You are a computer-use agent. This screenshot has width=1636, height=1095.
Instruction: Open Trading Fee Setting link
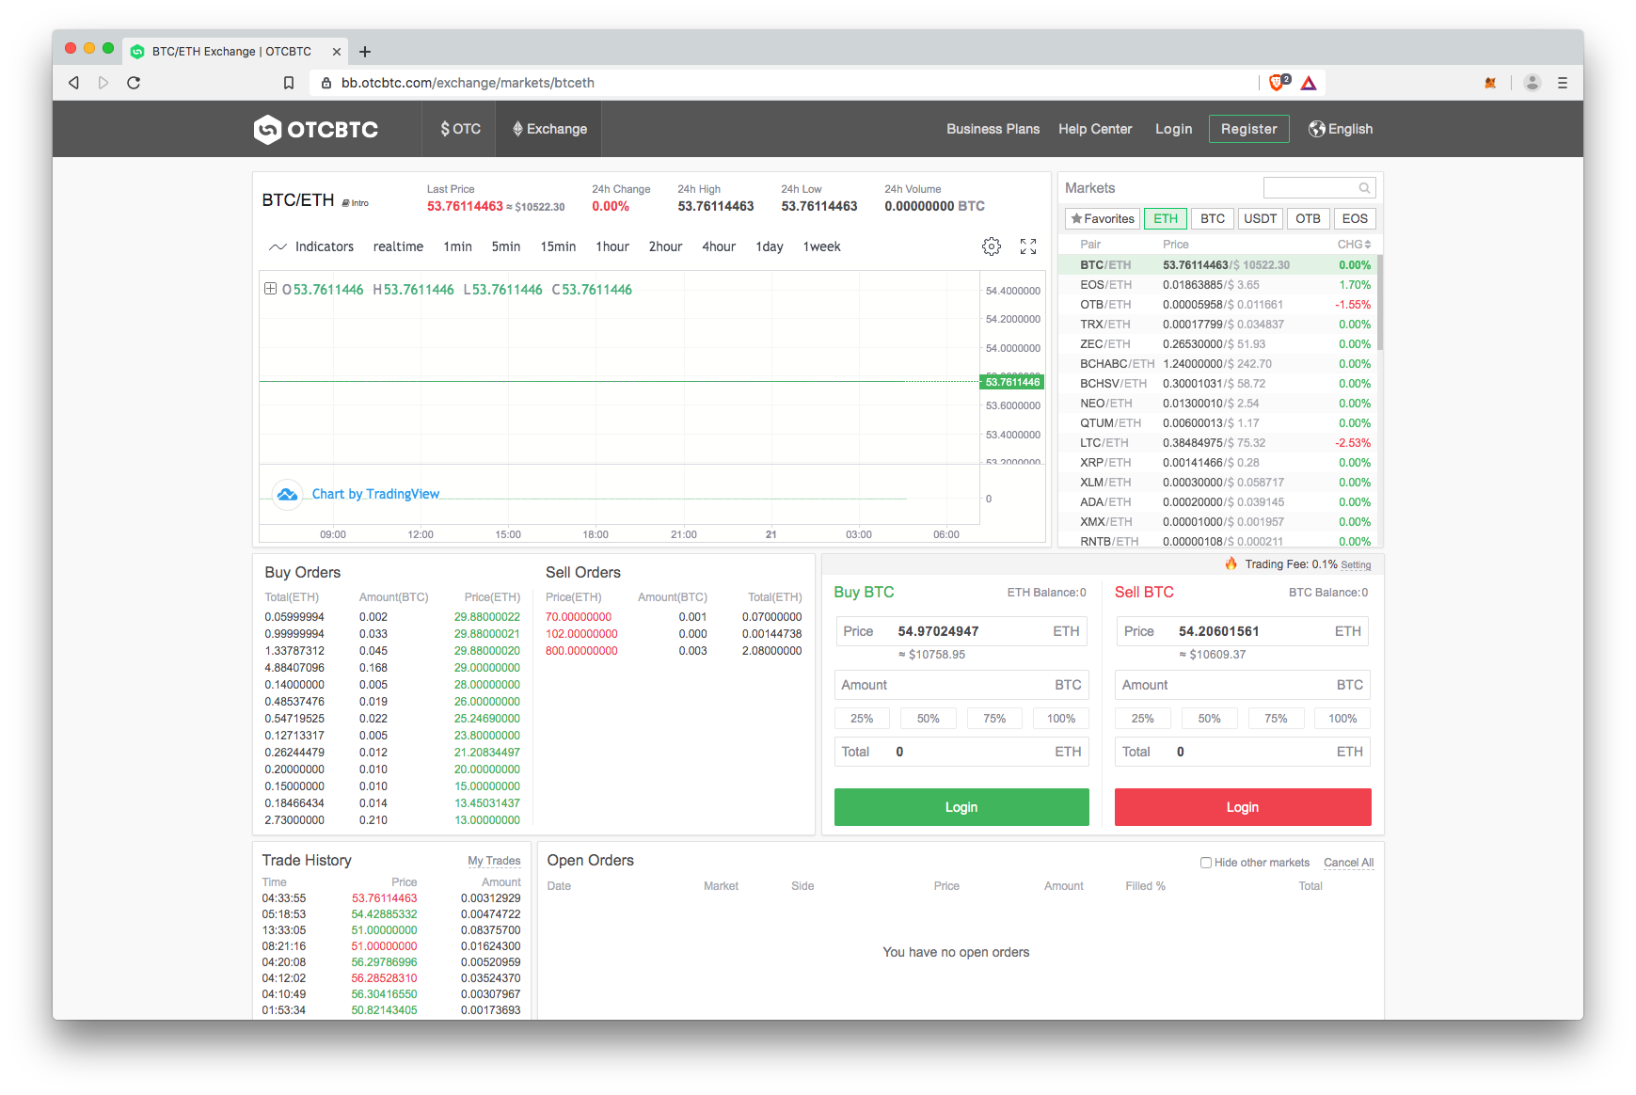click(x=1356, y=565)
